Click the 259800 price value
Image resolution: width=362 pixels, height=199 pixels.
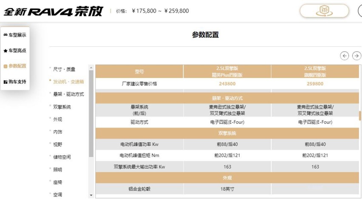coord(315,84)
